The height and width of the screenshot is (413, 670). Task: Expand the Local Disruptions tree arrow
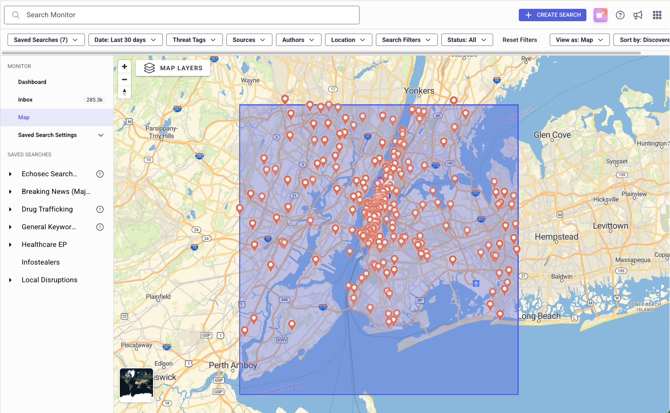[x=10, y=280]
